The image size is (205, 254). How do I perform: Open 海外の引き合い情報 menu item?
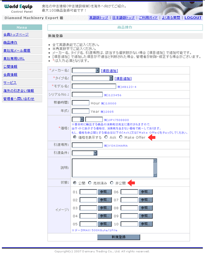click(18, 91)
